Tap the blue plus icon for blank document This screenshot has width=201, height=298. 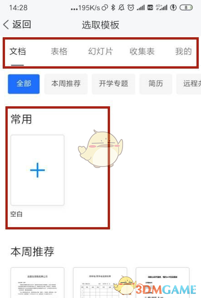pyautogui.click(x=38, y=170)
